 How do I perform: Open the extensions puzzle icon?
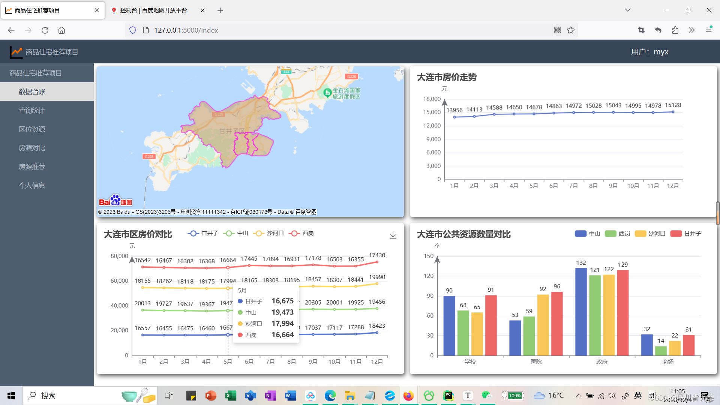click(675, 30)
